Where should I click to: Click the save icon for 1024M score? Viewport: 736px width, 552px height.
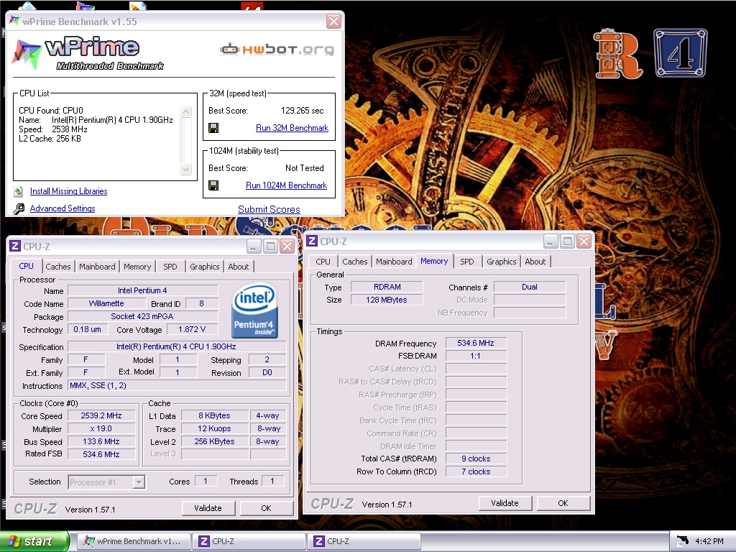[213, 185]
